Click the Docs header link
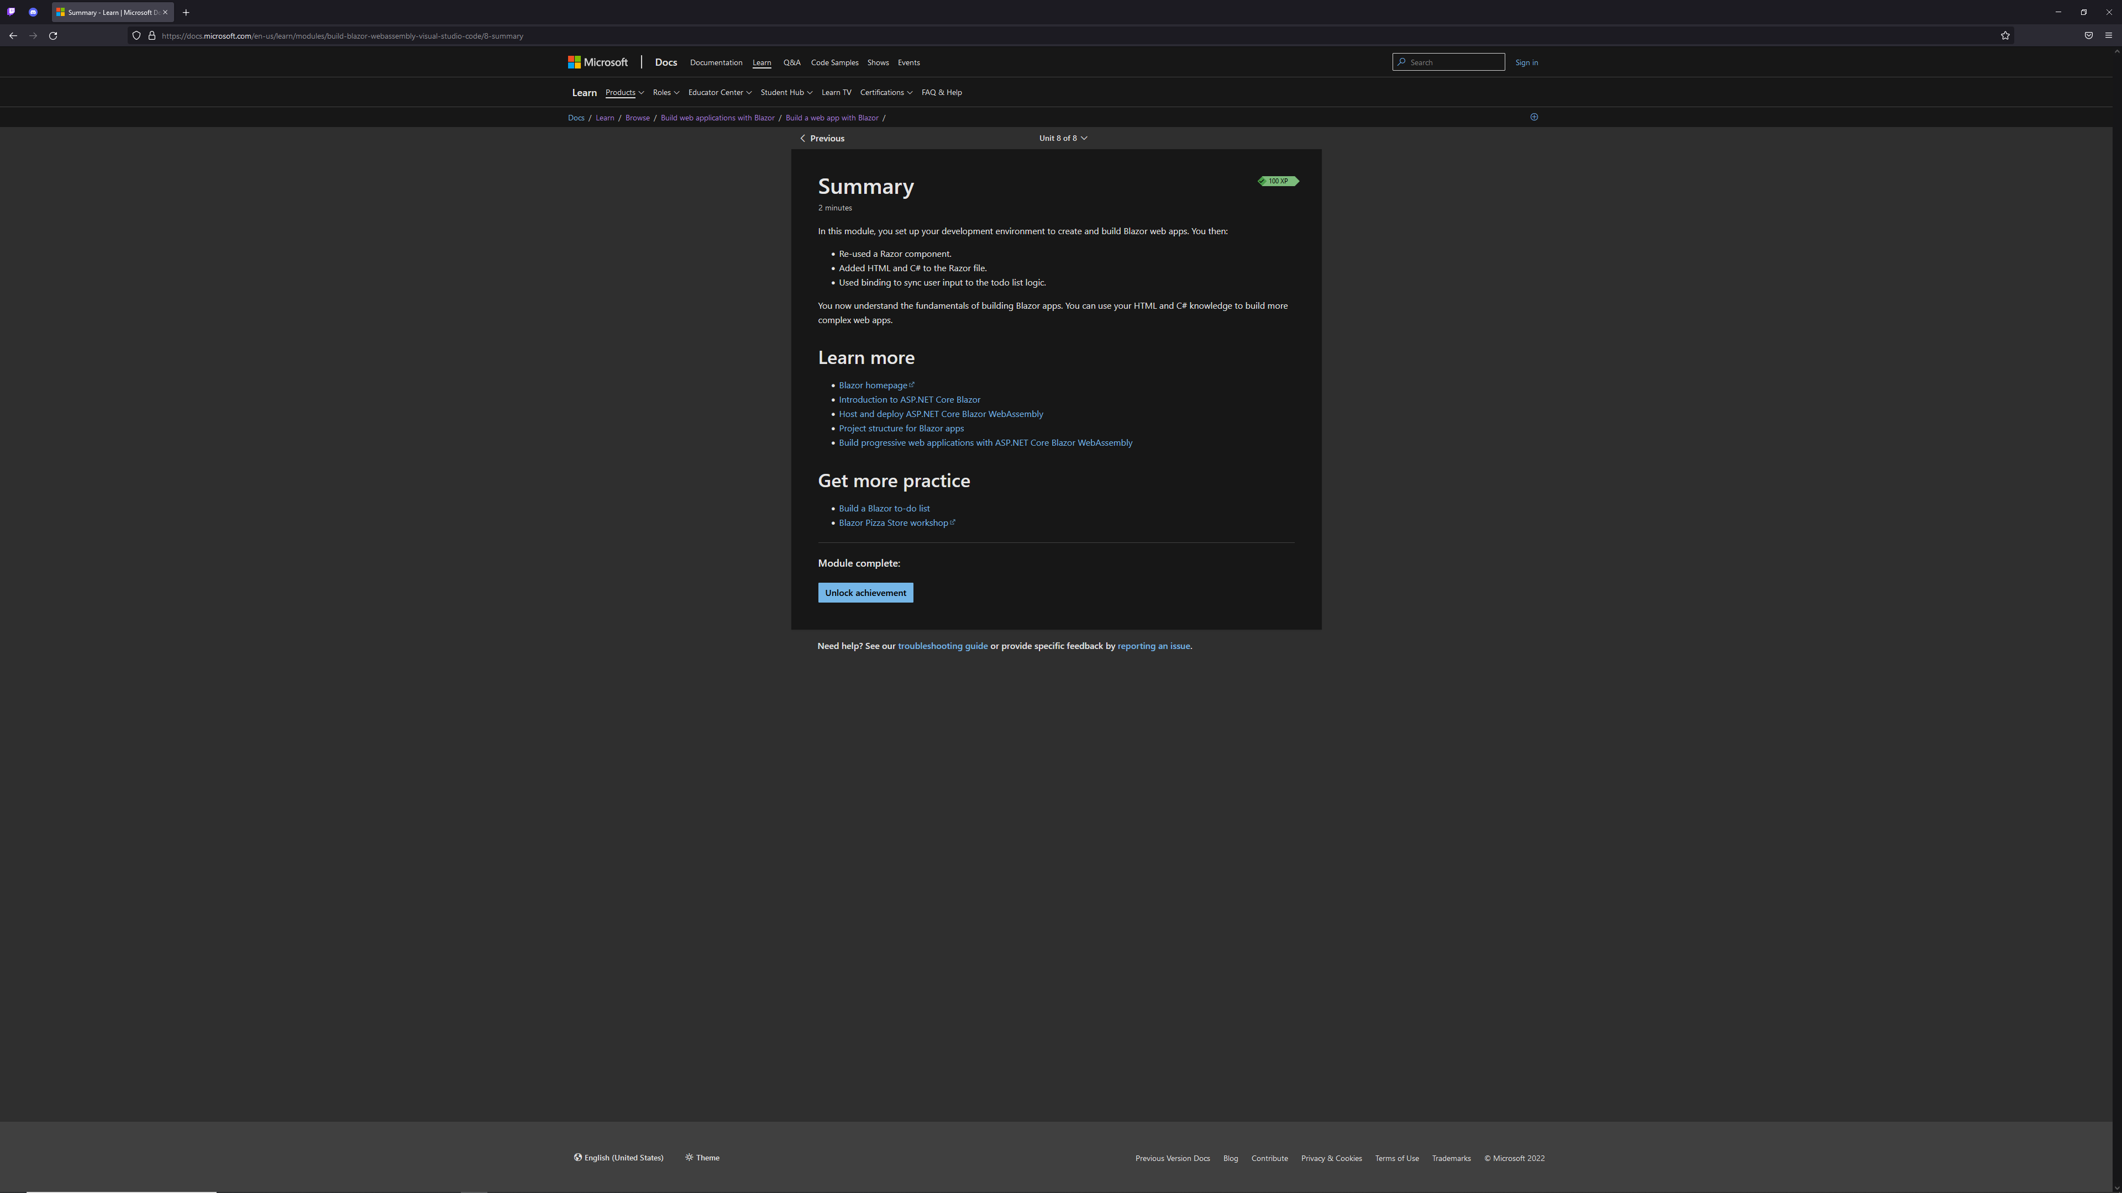 point(665,62)
